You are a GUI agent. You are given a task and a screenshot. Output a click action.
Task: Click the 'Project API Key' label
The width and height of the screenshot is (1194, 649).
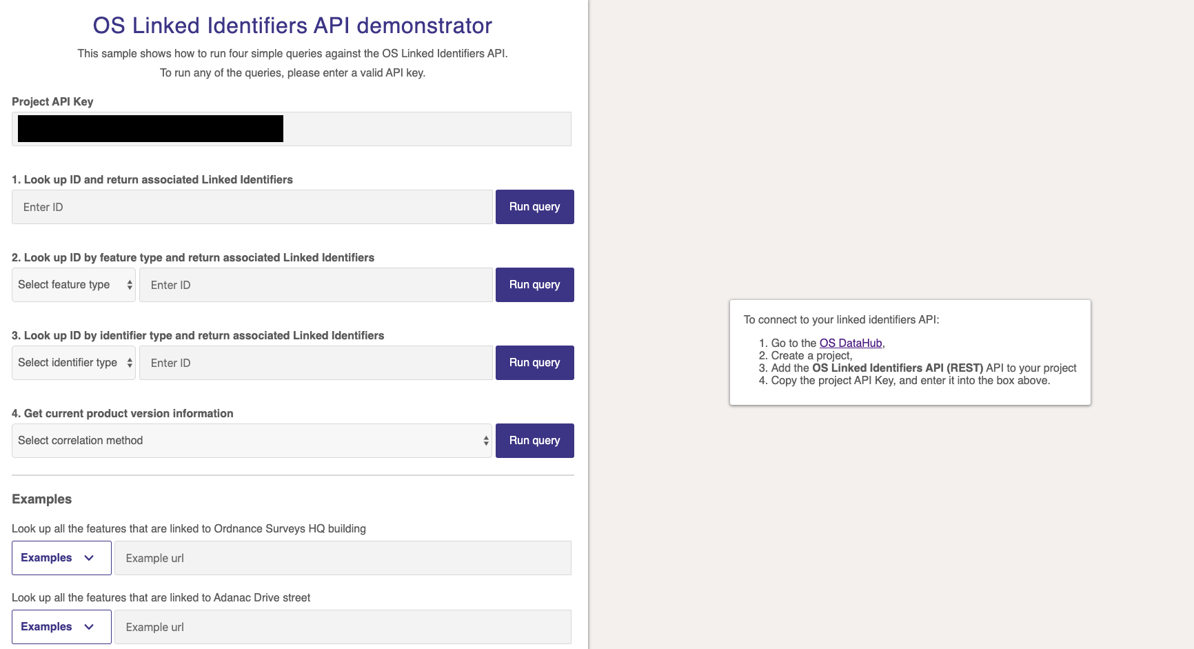(52, 101)
